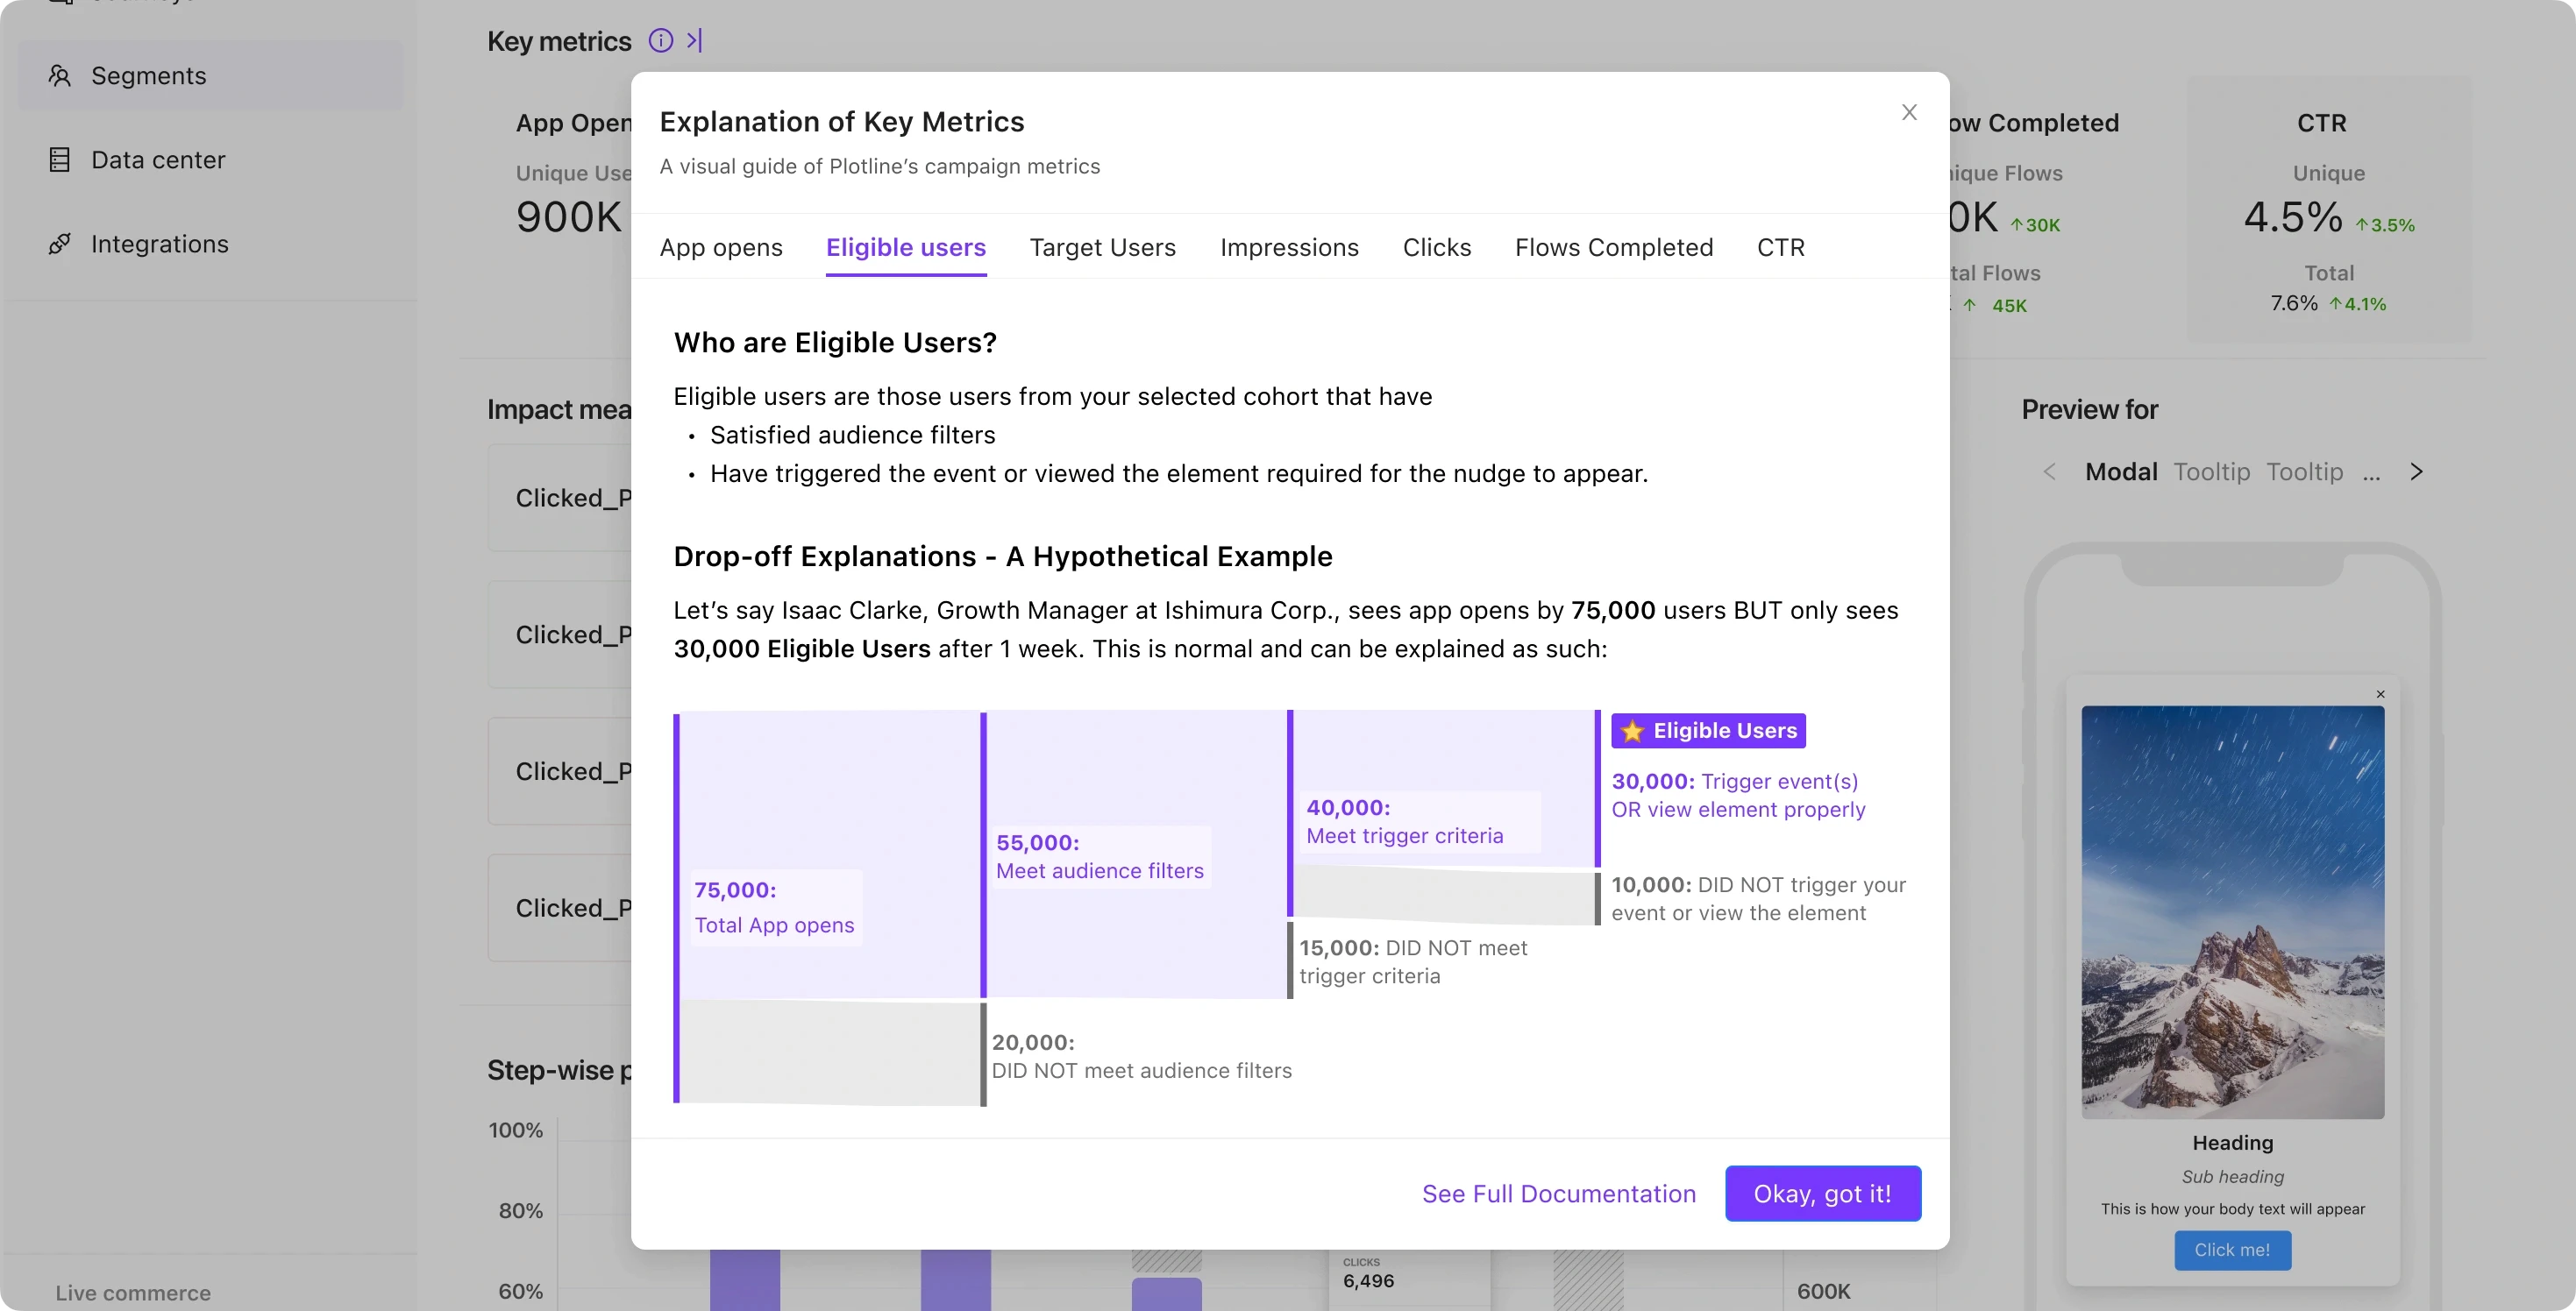Click the Segments sidebar icon
Image resolution: width=2576 pixels, height=1311 pixels.
click(60, 76)
